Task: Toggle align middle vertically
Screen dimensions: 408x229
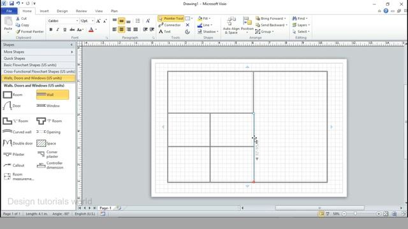Action: [x=121, y=21]
